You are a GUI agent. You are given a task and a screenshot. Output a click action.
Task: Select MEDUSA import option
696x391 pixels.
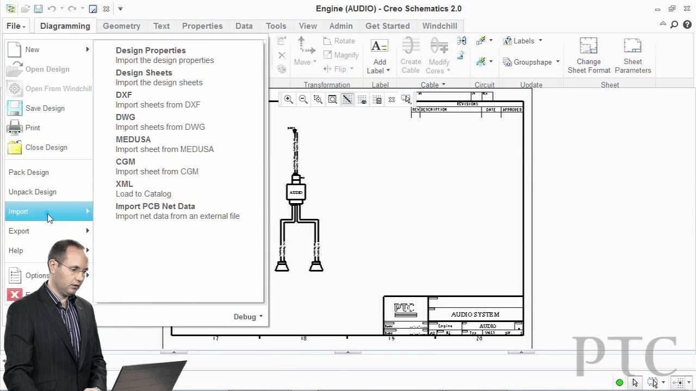pos(164,144)
